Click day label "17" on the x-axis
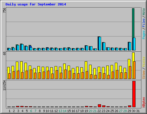 point(78,111)
